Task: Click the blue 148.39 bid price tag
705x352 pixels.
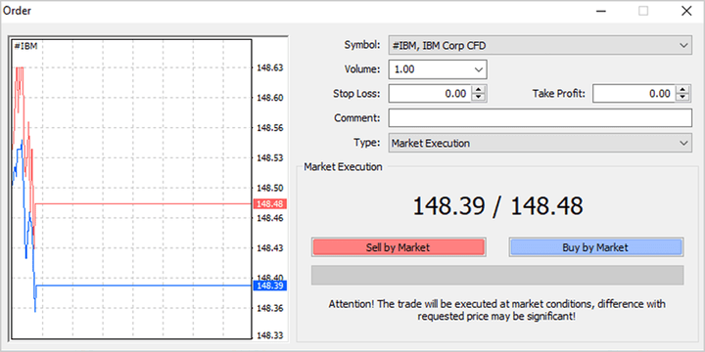Action: click(270, 286)
